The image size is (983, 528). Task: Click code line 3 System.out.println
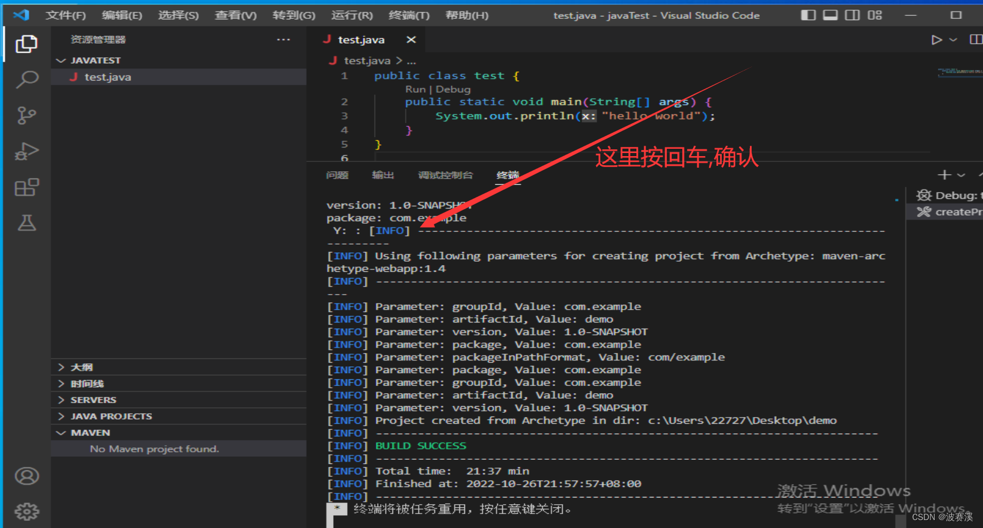tap(575, 116)
